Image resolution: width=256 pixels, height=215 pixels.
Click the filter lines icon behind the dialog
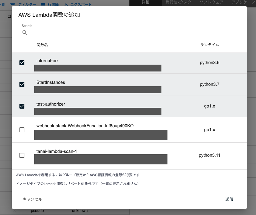click(x=13, y=4)
